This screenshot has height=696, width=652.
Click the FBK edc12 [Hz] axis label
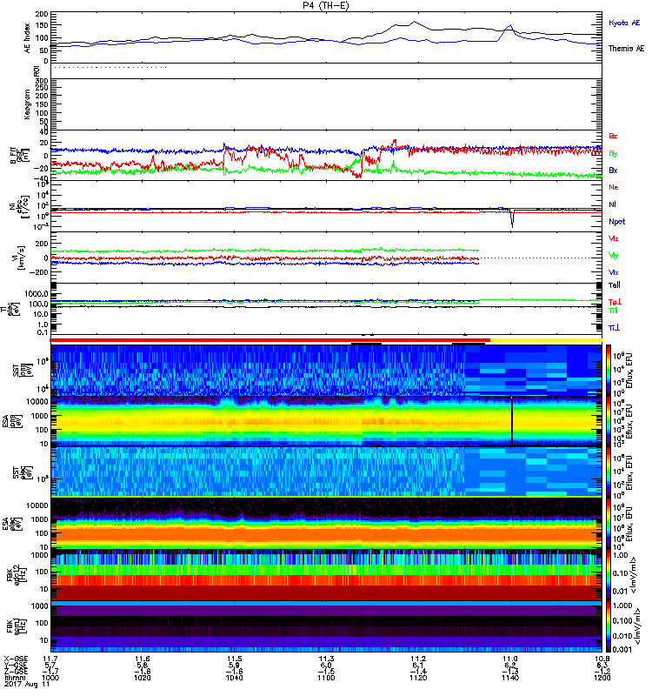pos(16,574)
